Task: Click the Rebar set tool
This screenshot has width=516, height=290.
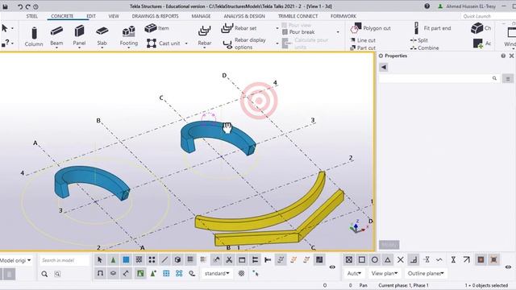Action: point(239,28)
